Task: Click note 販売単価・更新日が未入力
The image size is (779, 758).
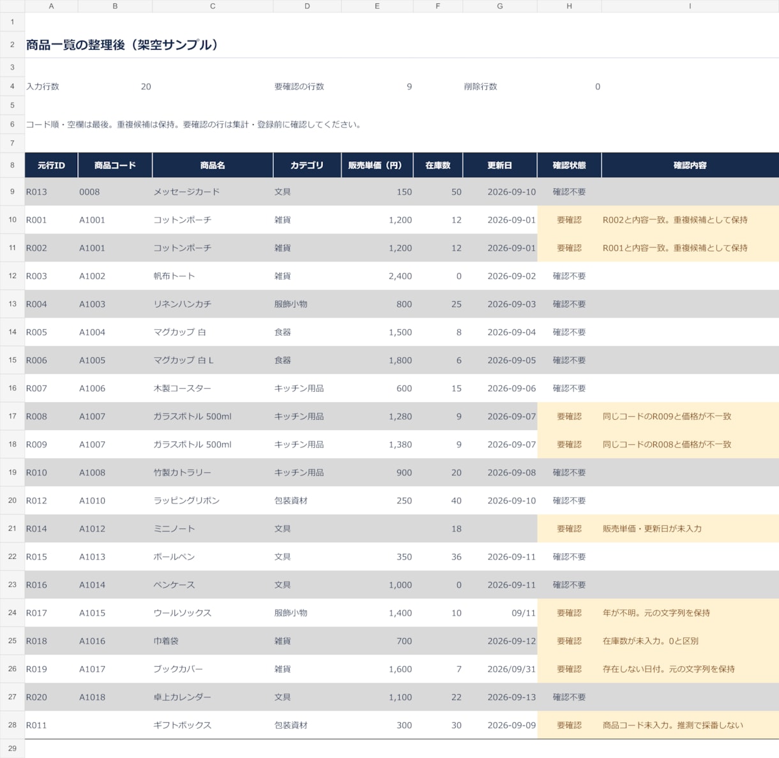Action: click(652, 529)
